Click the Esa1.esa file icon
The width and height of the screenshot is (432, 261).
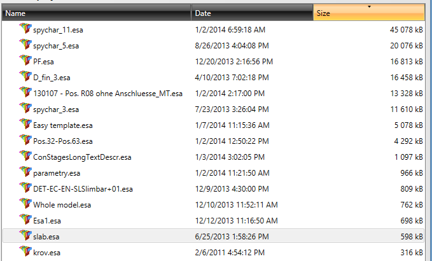pos(25,220)
